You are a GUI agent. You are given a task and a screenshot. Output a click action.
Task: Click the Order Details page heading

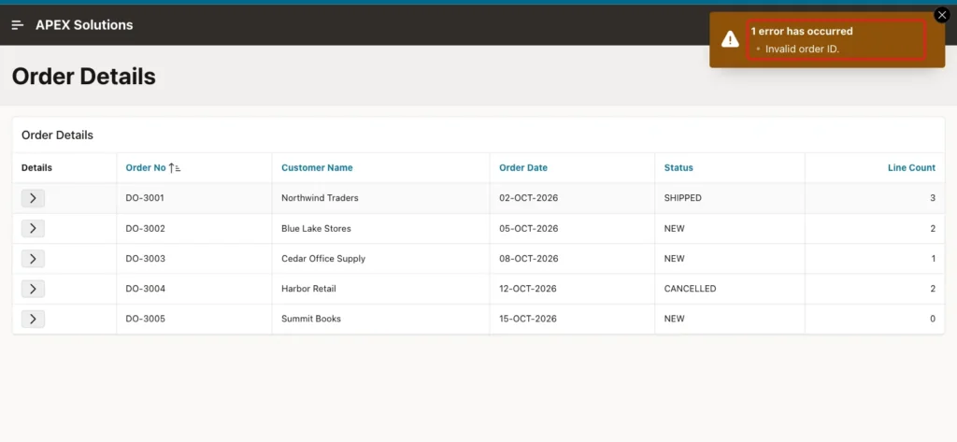click(83, 77)
